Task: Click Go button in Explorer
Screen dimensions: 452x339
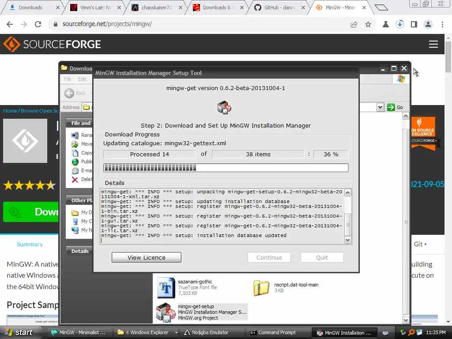Action: 395,107
